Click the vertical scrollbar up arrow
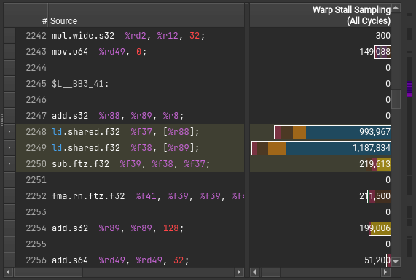This screenshot has width=416, height=280. pyautogui.click(x=396, y=7)
